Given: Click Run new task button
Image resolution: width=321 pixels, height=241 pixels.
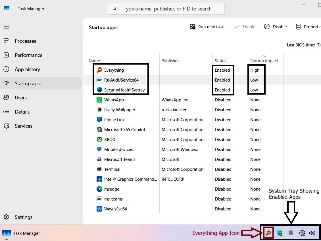Looking at the screenshot, I should point(207,27).
